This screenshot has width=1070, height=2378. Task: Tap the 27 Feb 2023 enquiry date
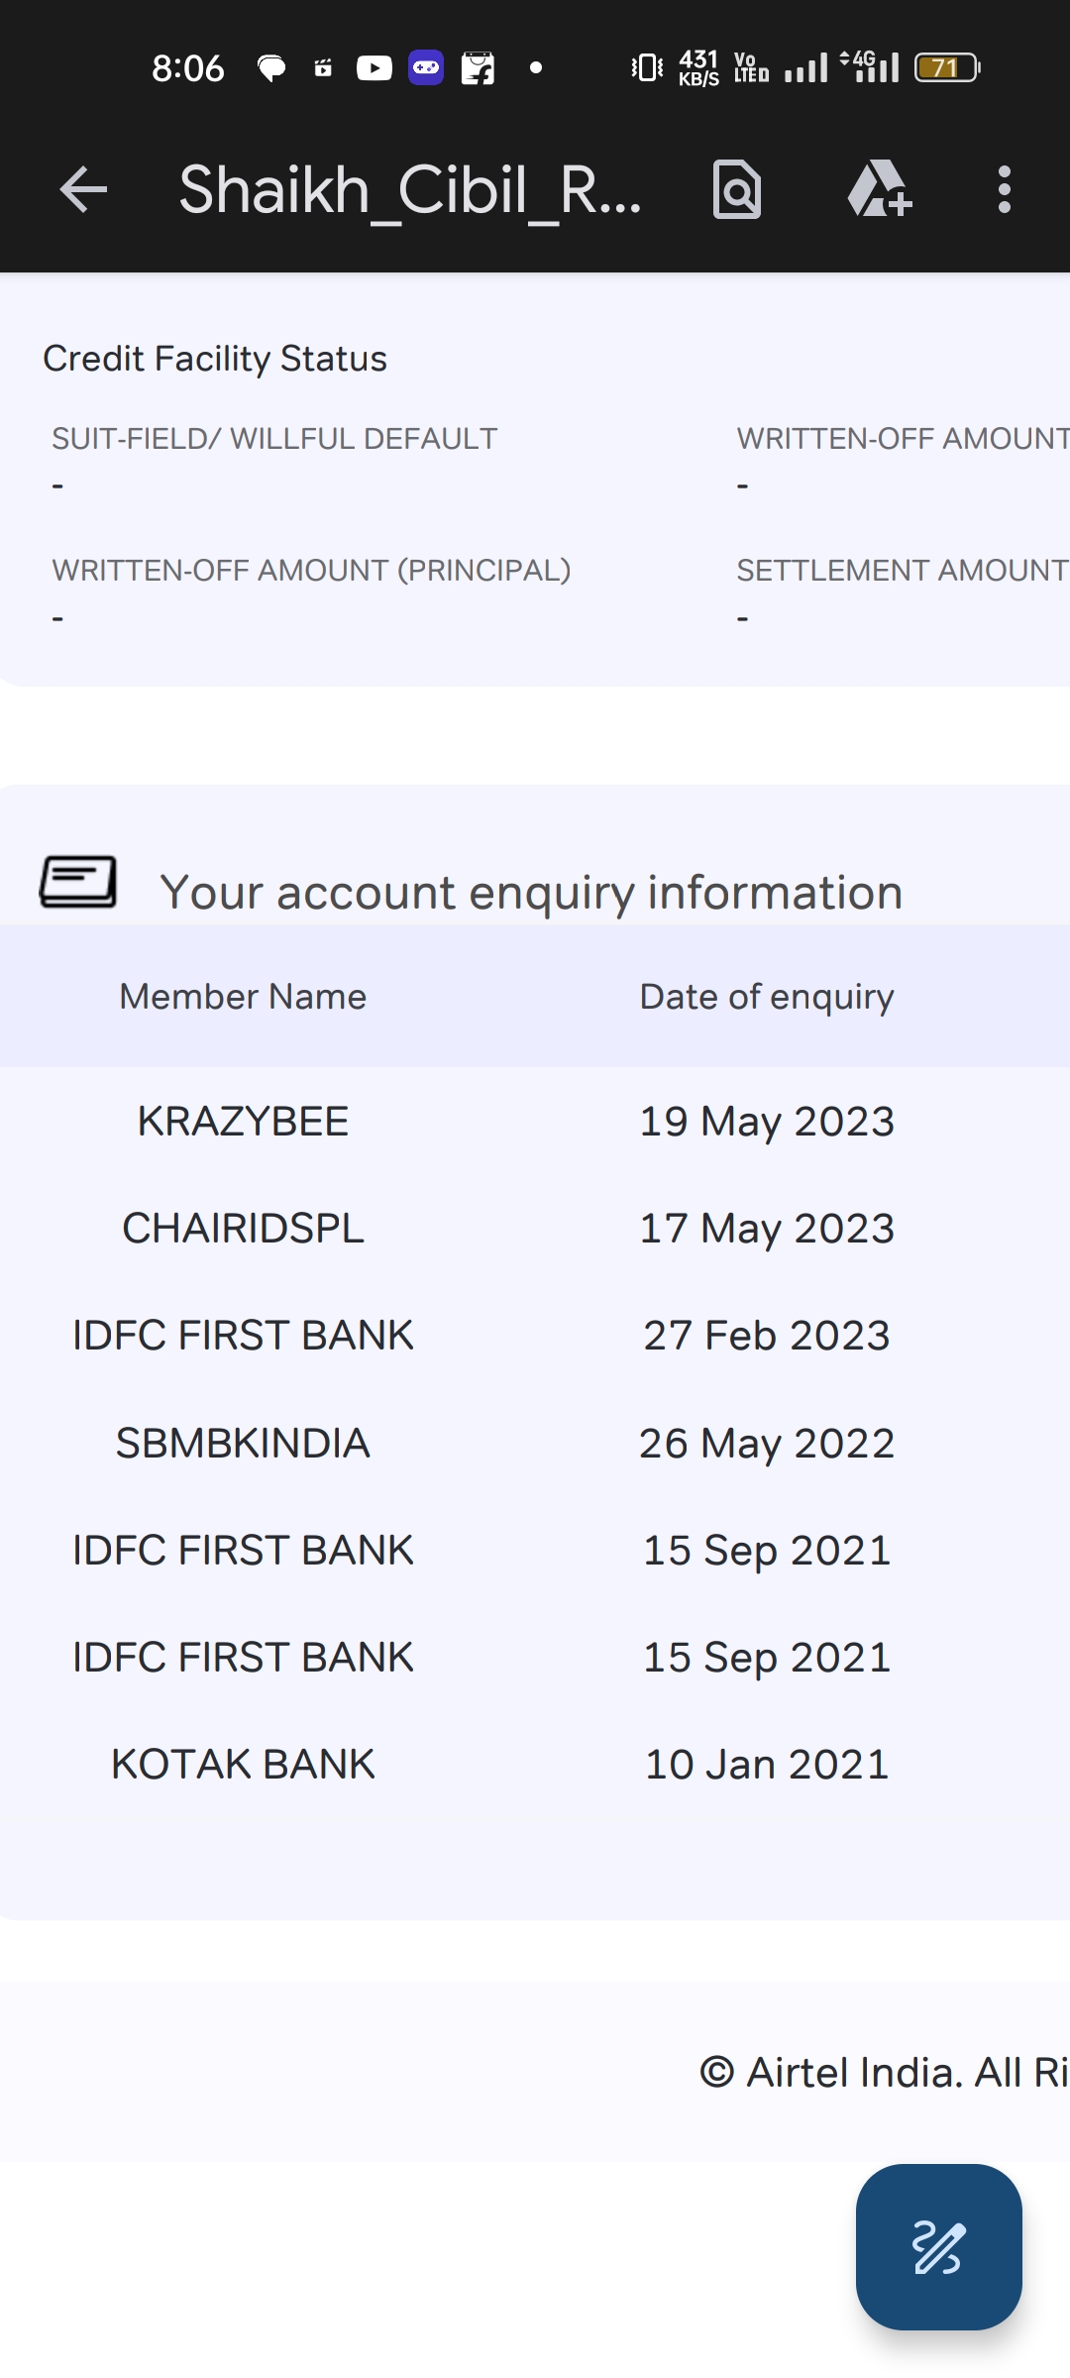coord(767,1336)
